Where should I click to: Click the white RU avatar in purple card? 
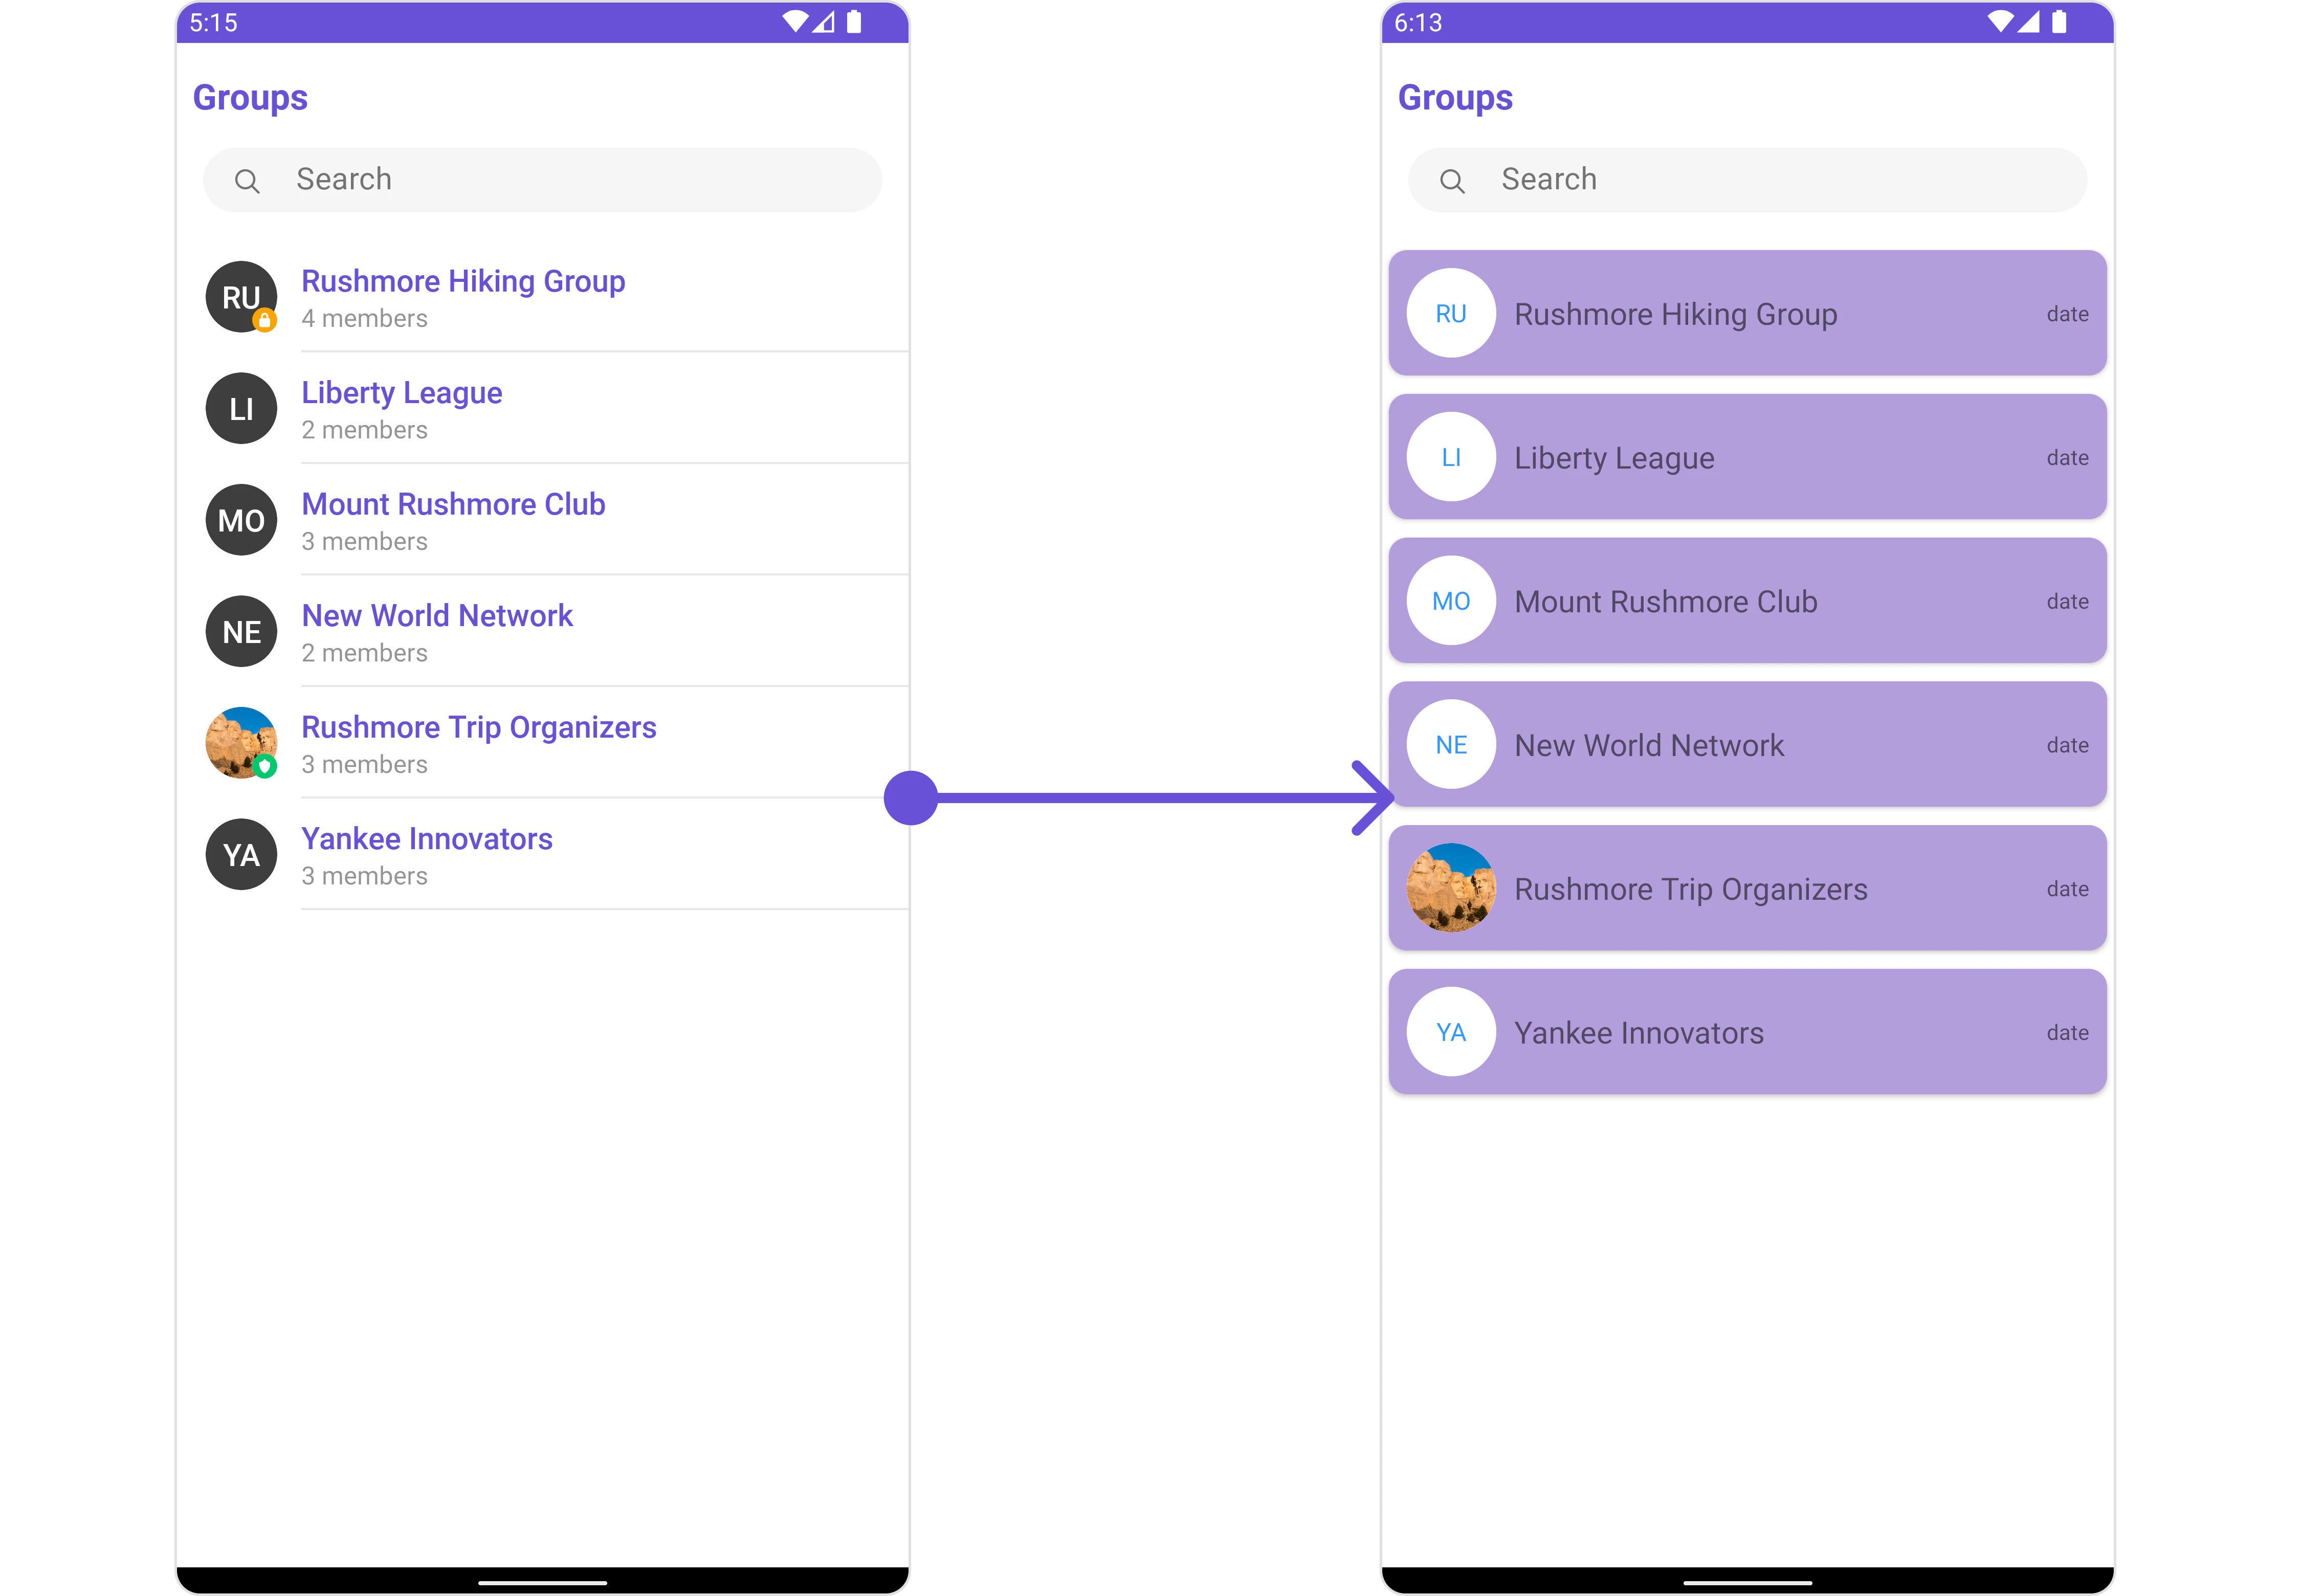(x=1451, y=313)
